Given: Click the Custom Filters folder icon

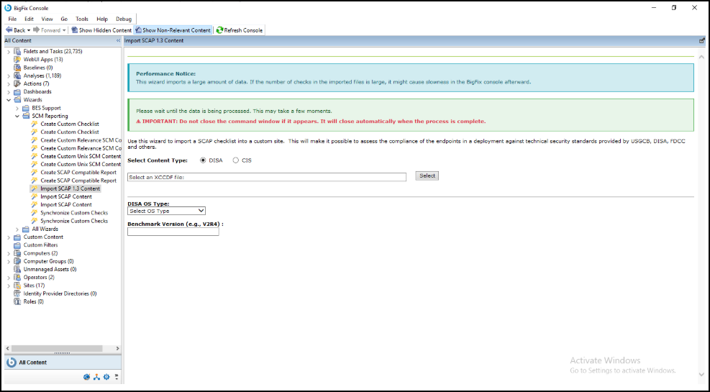Looking at the screenshot, I should [x=17, y=245].
